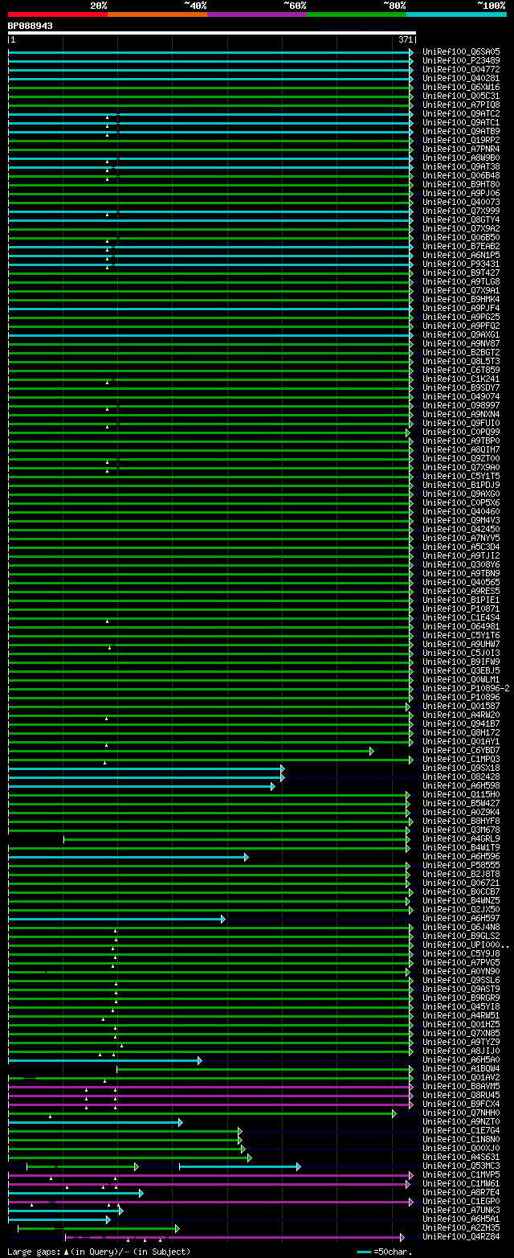This screenshot has width=514, height=1258.
Task: Open hit UniRef100_Q9ATC1
Action: tap(460, 122)
